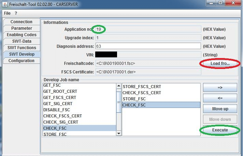Select GET_ROOT_CERT in the job list
244x156 pixels.
point(60,91)
